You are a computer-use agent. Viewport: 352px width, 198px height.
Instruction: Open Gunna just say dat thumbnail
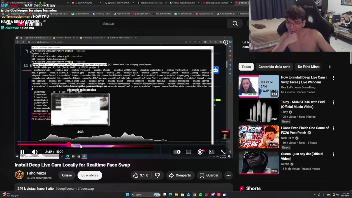259,163
